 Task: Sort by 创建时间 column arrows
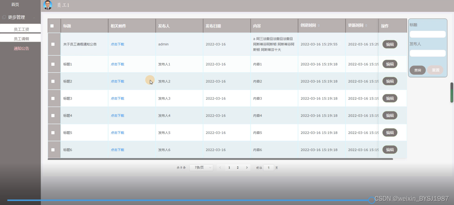click(319, 26)
